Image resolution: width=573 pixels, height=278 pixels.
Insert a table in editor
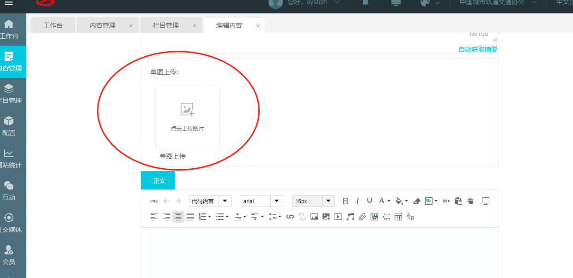(x=398, y=217)
